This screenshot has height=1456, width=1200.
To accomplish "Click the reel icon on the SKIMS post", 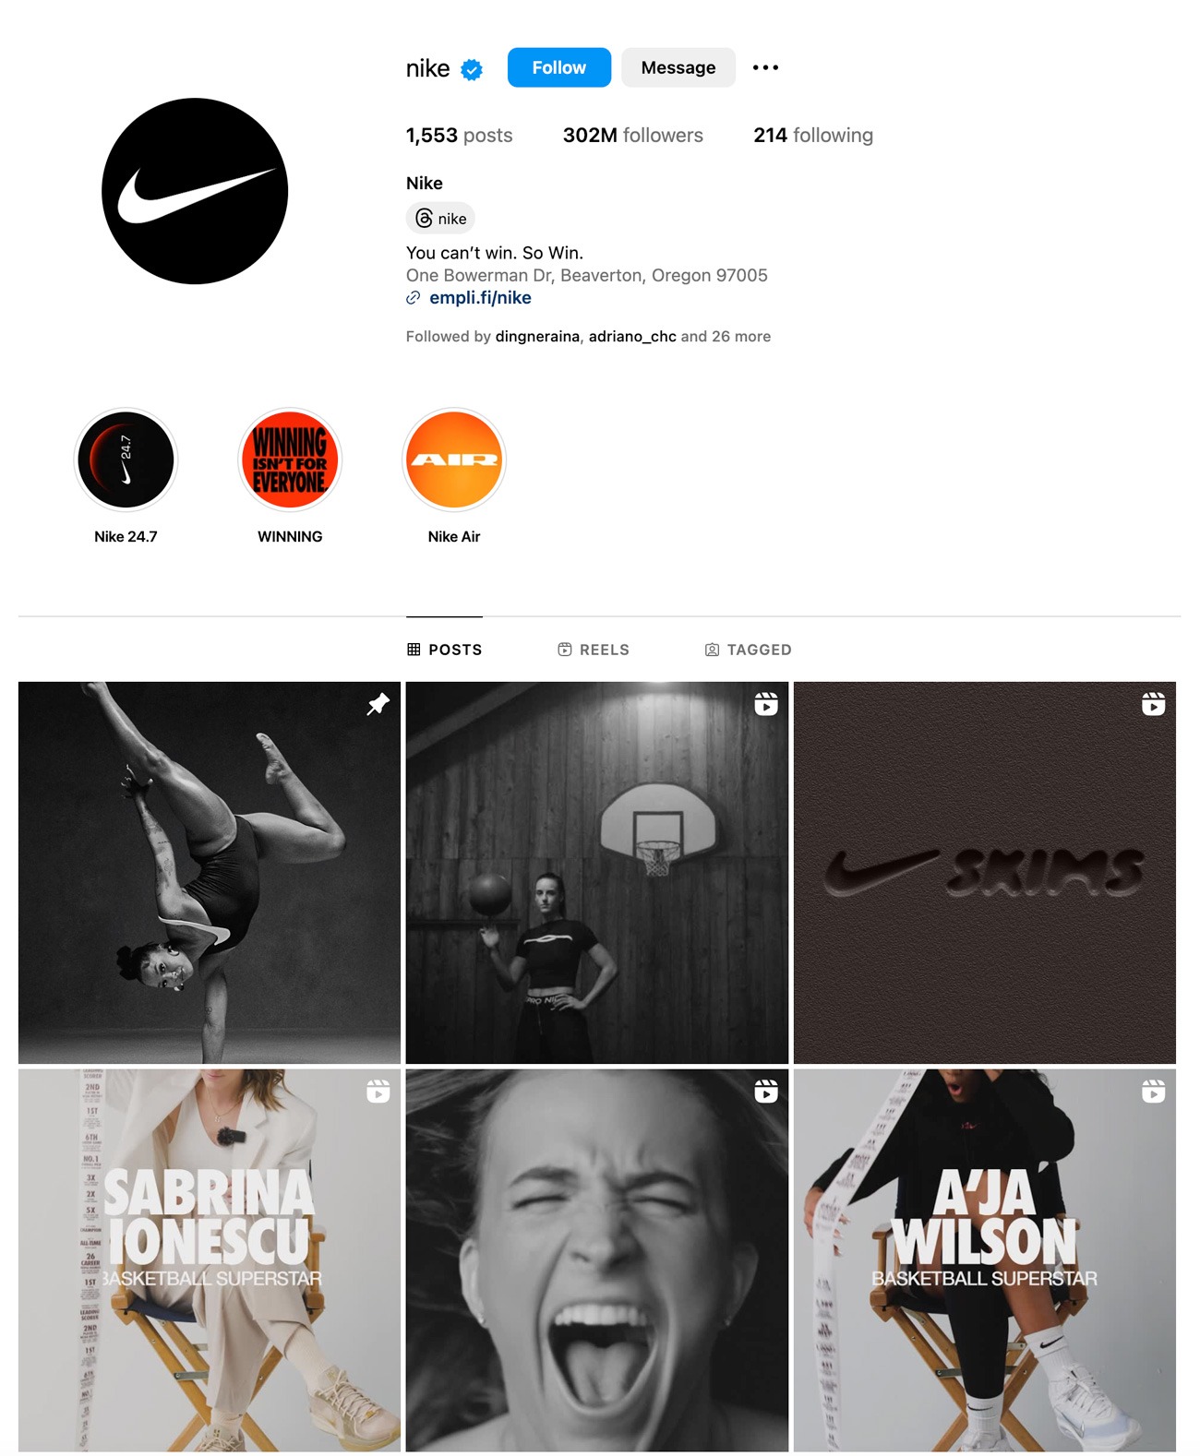I will pyautogui.click(x=1154, y=704).
